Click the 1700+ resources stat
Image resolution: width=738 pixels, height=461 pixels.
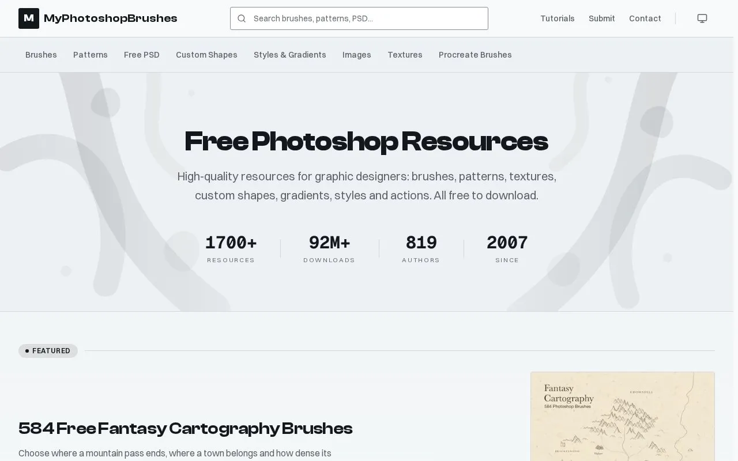(x=231, y=249)
